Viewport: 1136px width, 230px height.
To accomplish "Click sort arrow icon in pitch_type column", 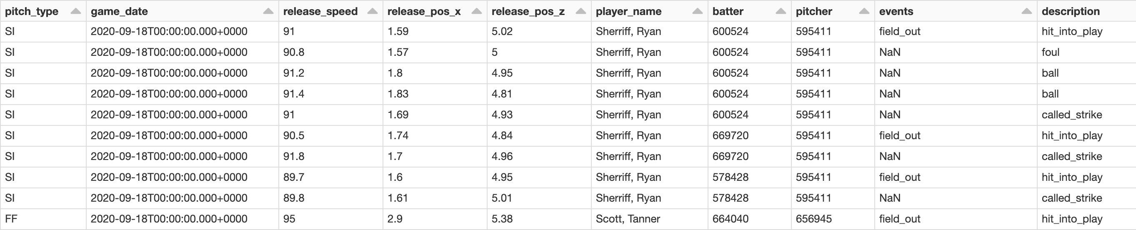I will pyautogui.click(x=75, y=11).
